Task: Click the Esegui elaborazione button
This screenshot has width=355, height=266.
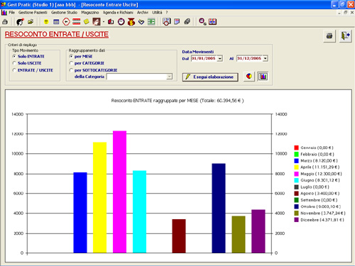Action: pos(210,77)
